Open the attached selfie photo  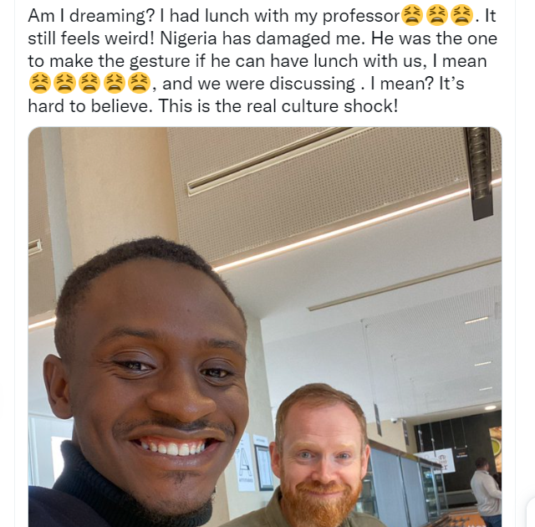[x=265, y=327]
